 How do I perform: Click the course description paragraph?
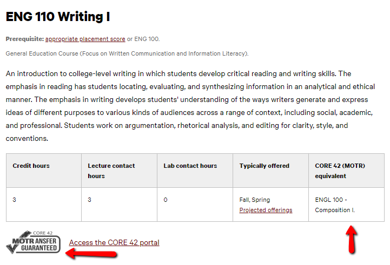pos(190,105)
